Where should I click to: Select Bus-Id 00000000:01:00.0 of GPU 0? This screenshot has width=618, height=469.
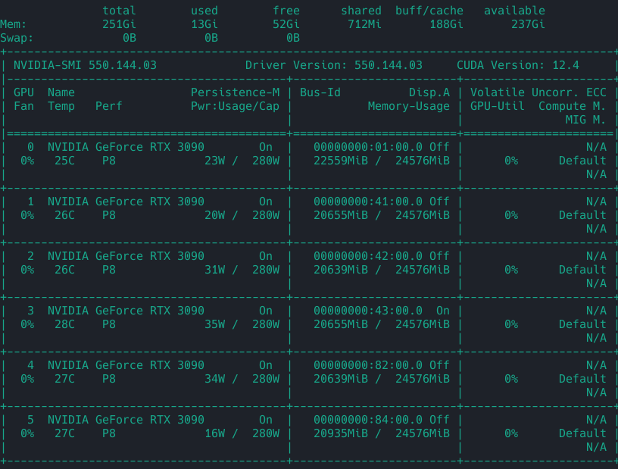(x=368, y=147)
